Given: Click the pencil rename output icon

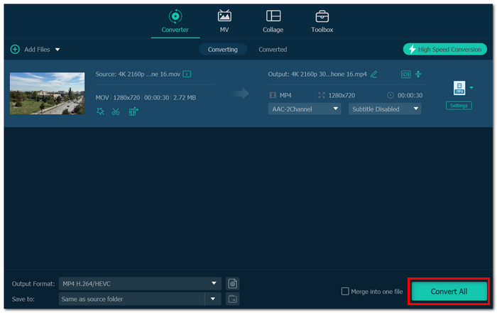Looking at the screenshot, I should coord(374,75).
